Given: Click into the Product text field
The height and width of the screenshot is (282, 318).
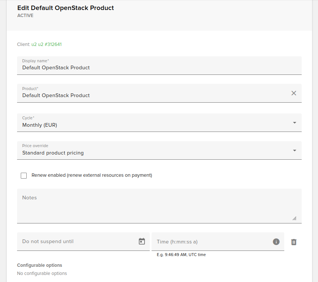Looking at the screenshot, I should click(x=148, y=96).
